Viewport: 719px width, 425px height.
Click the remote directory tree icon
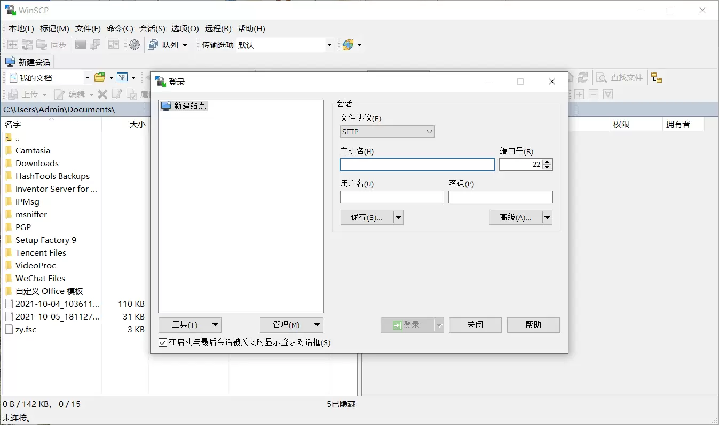pyautogui.click(x=657, y=78)
